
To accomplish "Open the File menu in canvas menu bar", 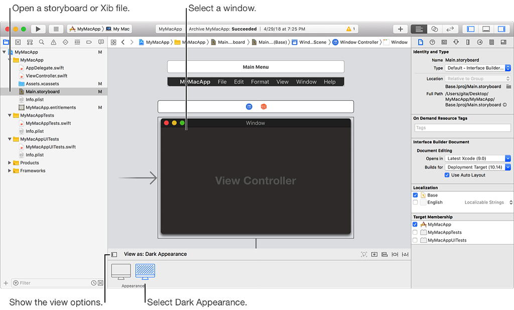I will pyautogui.click(x=222, y=82).
